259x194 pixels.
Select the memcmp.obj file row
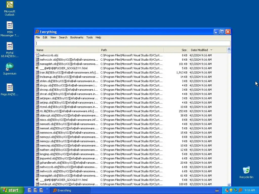tap(131, 145)
